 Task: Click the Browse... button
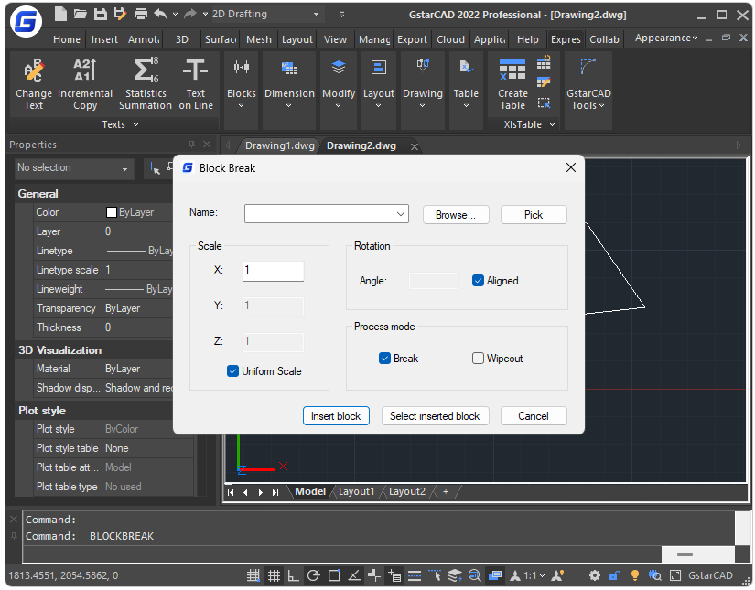click(x=456, y=215)
